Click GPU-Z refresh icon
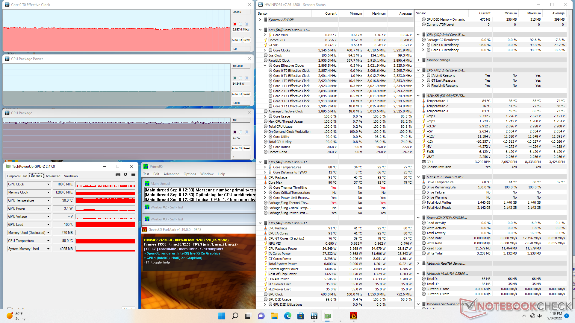The height and width of the screenshot is (323, 575). tap(126, 174)
